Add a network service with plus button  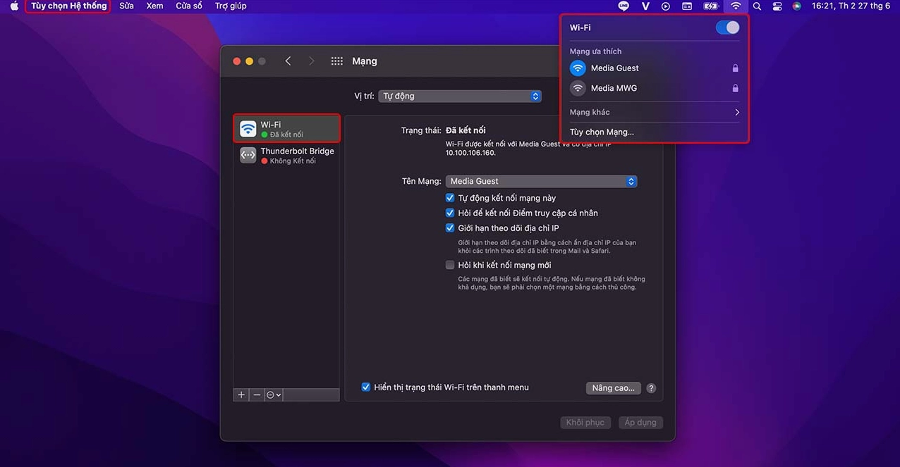pos(241,395)
